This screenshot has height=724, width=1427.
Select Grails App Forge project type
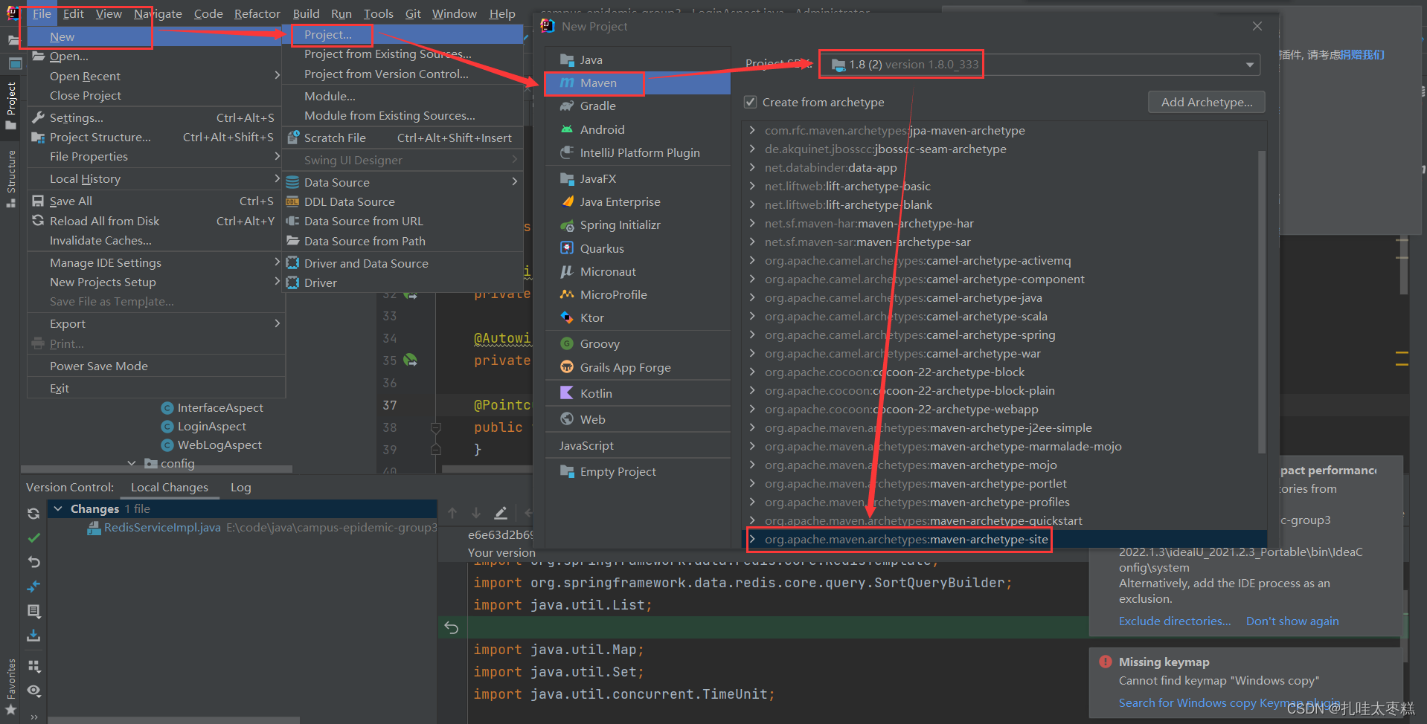coord(638,367)
